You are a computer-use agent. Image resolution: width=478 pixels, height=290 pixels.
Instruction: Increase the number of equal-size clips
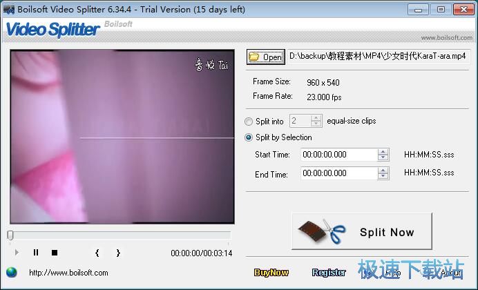316,118
